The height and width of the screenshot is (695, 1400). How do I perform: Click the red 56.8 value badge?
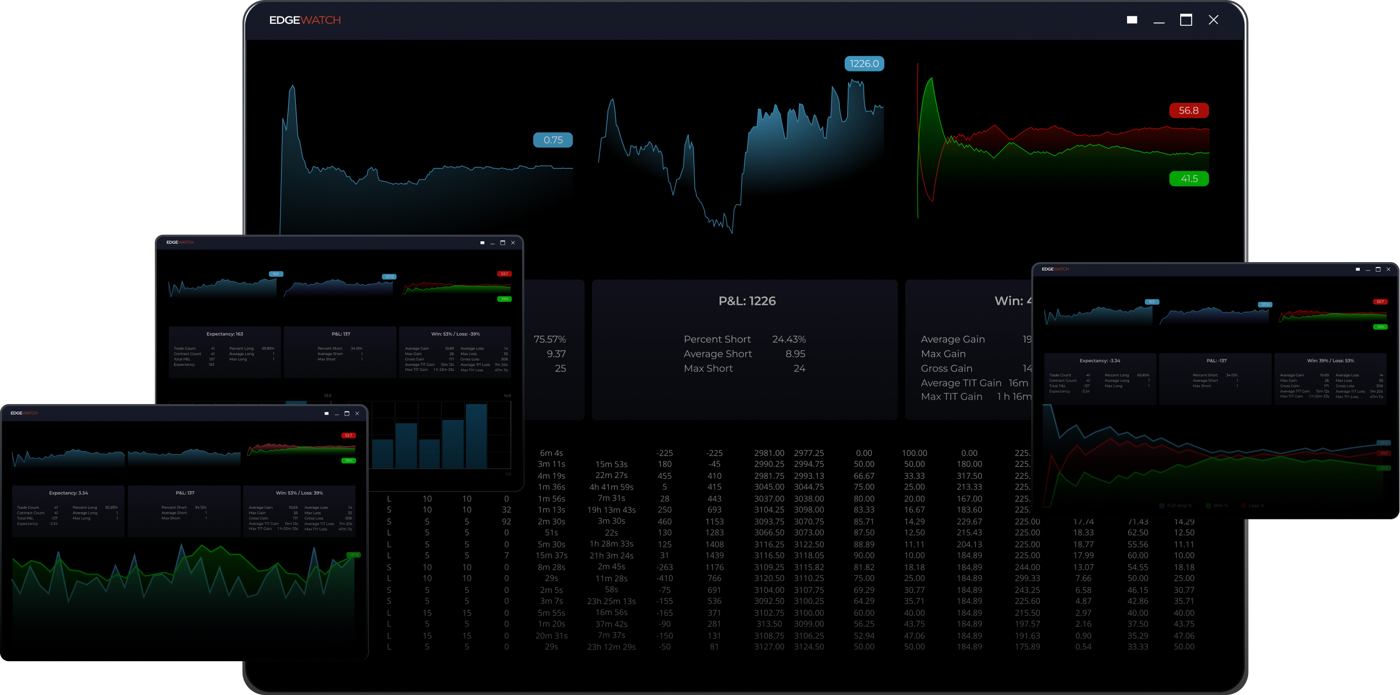[1190, 110]
